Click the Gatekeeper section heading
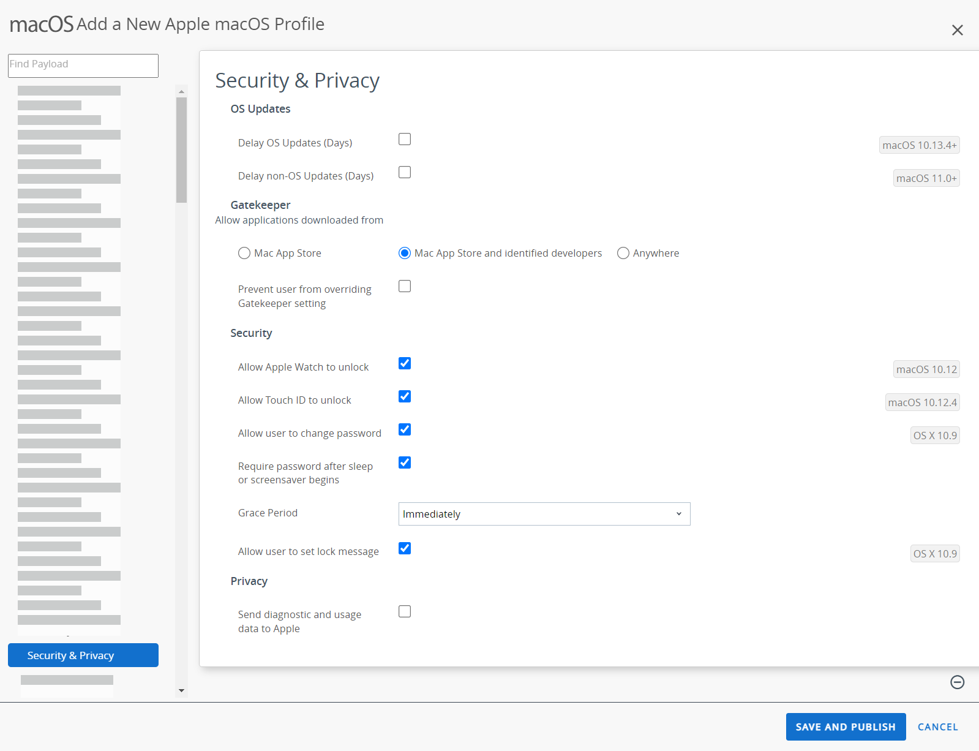The height and width of the screenshot is (751, 979). tap(260, 205)
